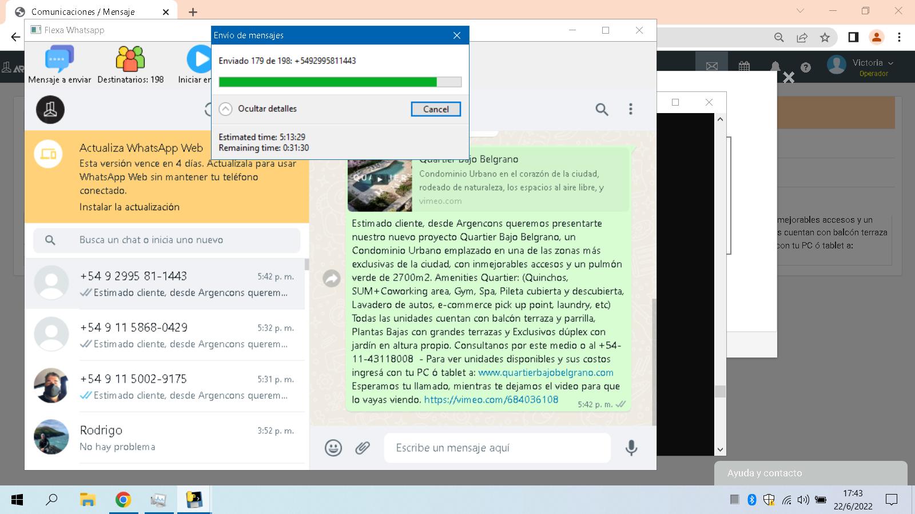The width and height of the screenshot is (915, 514).
Task: Click the Actualiza WhatsApp Web device icon
Action: click(x=48, y=154)
